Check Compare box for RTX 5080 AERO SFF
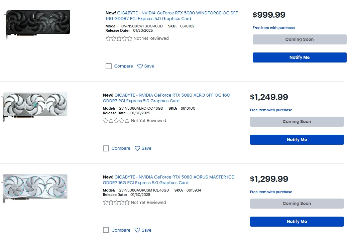351x241 pixels. (106, 148)
